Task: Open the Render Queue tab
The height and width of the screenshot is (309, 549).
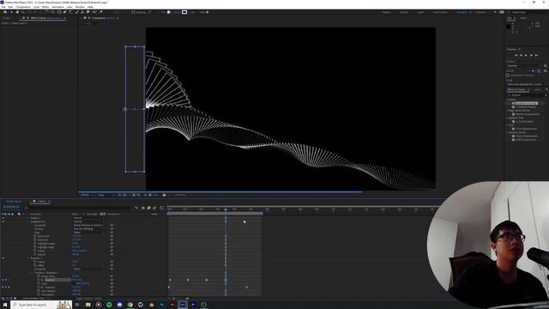Action: pos(14,202)
